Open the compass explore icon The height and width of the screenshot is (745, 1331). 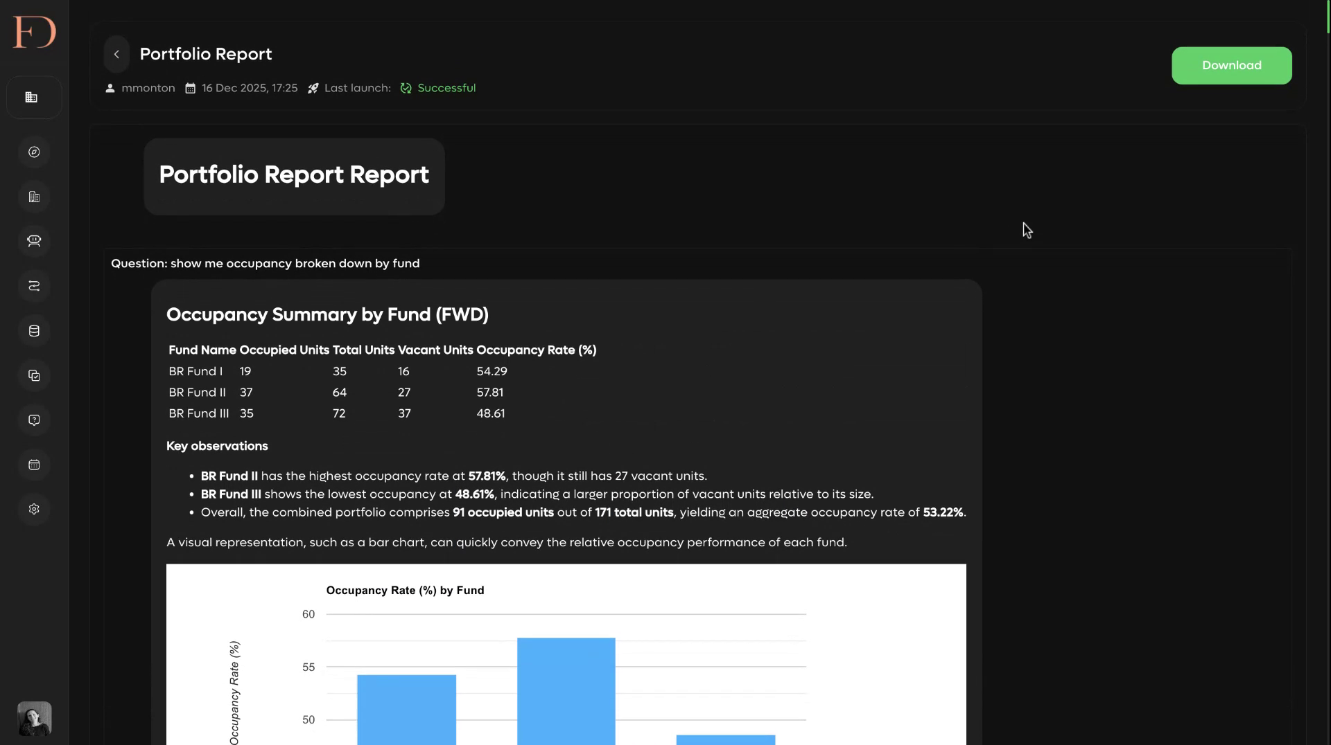(34, 152)
